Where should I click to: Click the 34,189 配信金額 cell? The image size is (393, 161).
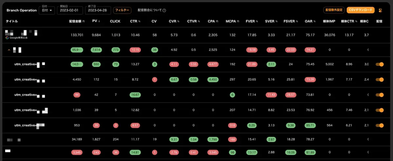(x=77, y=139)
